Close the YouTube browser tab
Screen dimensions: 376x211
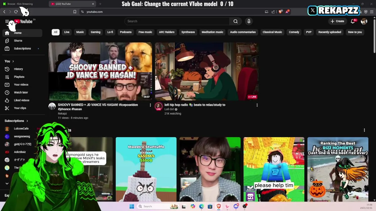tap(93, 4)
